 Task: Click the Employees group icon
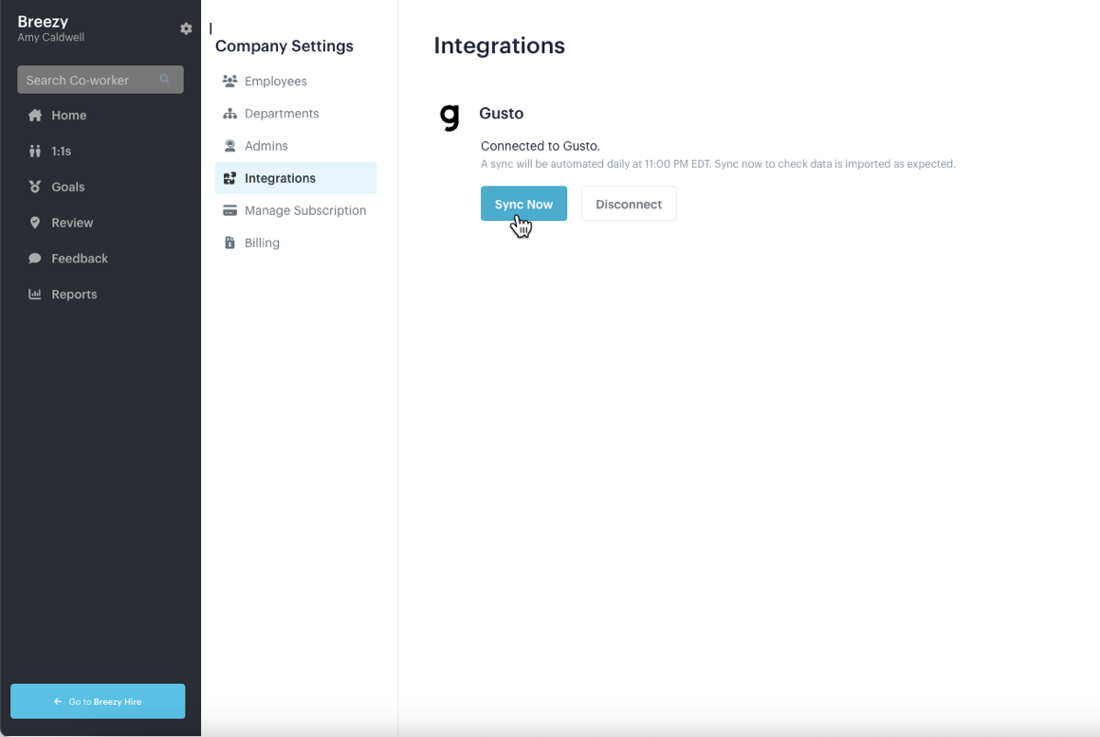tap(229, 81)
